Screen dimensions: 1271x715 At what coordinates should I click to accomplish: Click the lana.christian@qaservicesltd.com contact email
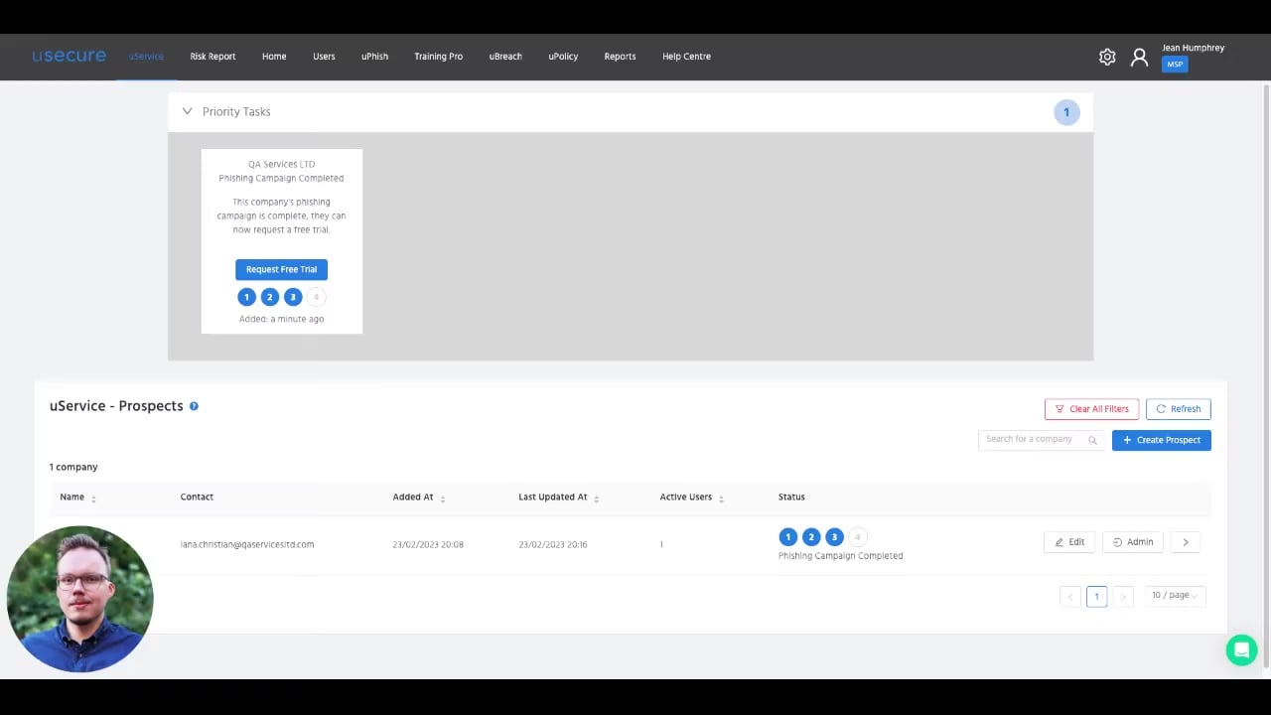[247, 544]
